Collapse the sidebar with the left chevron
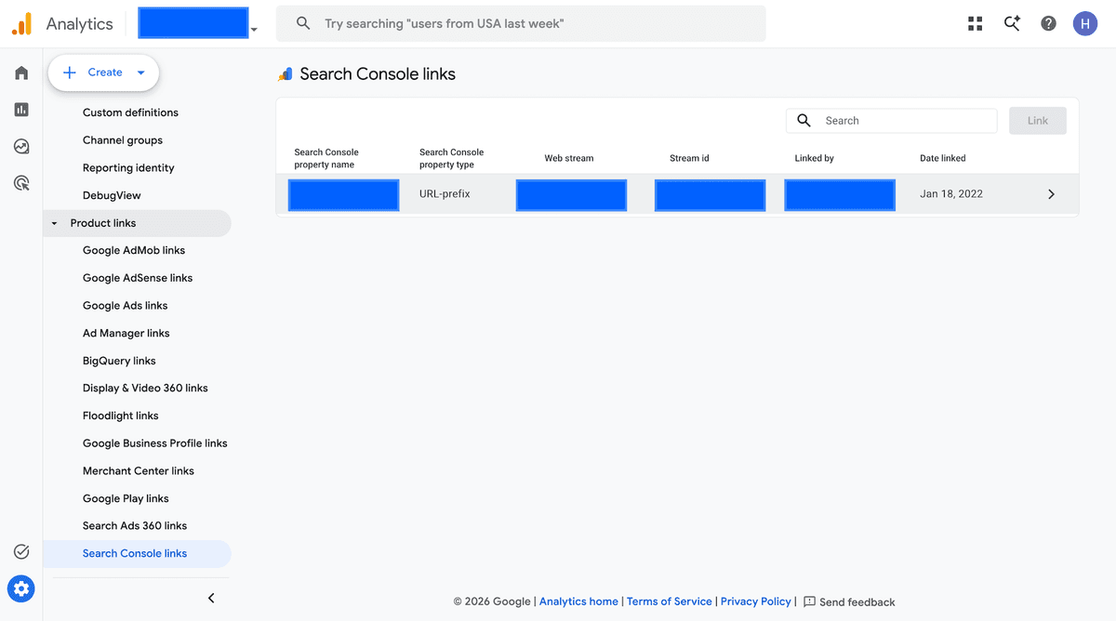The image size is (1116, 621). (211, 598)
